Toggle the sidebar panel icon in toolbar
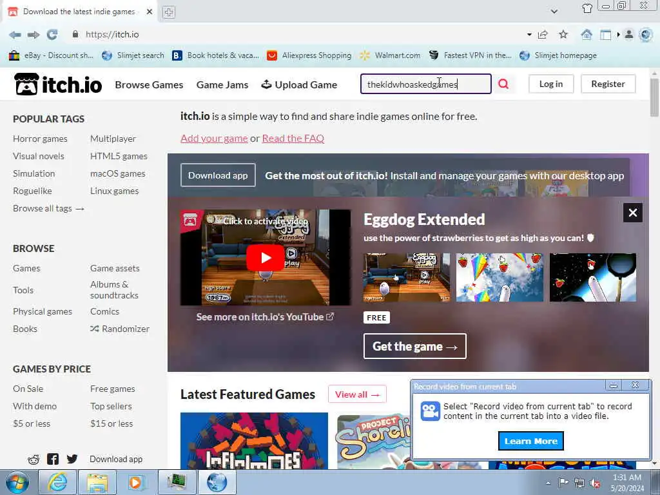Viewport: 660px width, 495px height. pos(605,35)
